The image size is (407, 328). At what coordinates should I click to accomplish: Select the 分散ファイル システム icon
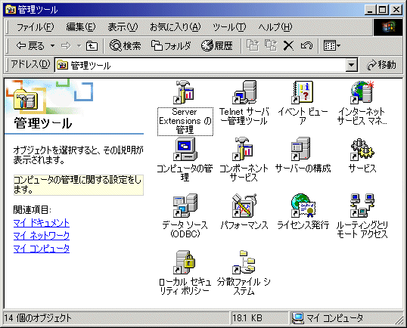pyautogui.click(x=244, y=262)
